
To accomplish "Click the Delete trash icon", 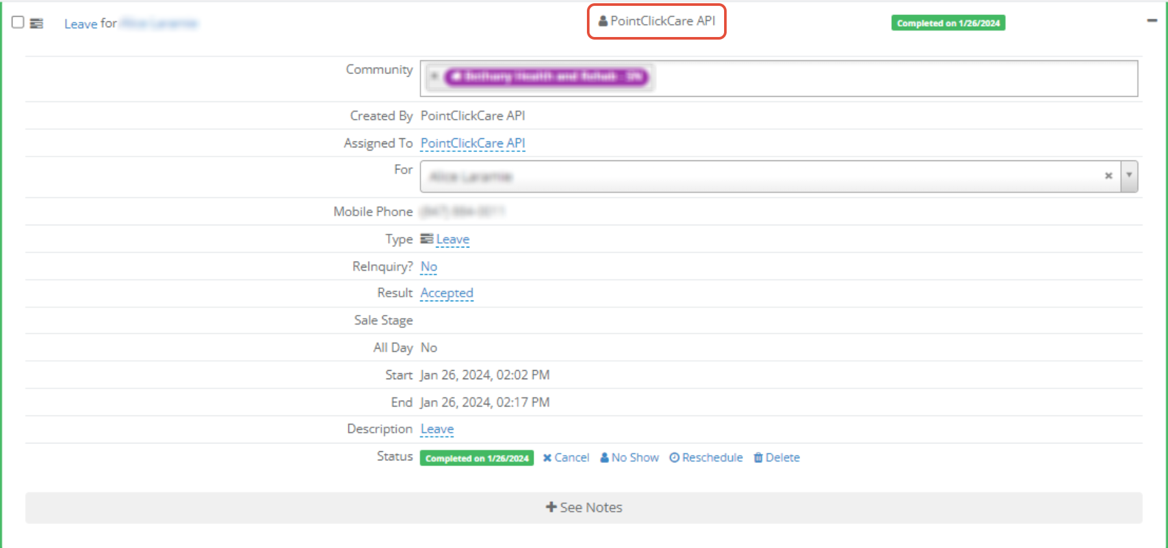I will pyautogui.click(x=758, y=458).
